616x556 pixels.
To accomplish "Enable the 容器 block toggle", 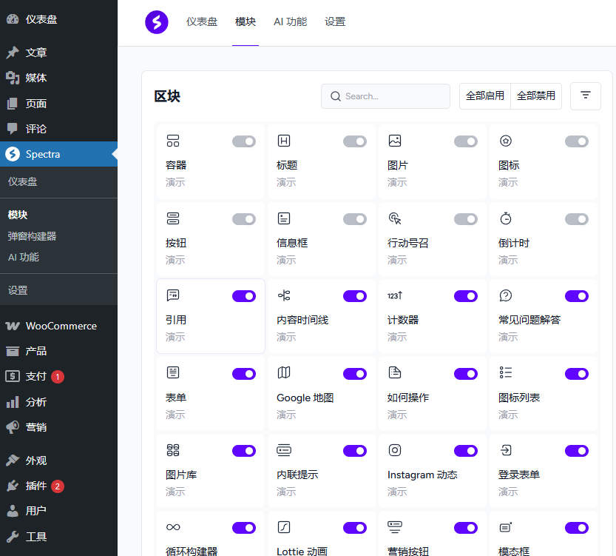I will pyautogui.click(x=244, y=141).
